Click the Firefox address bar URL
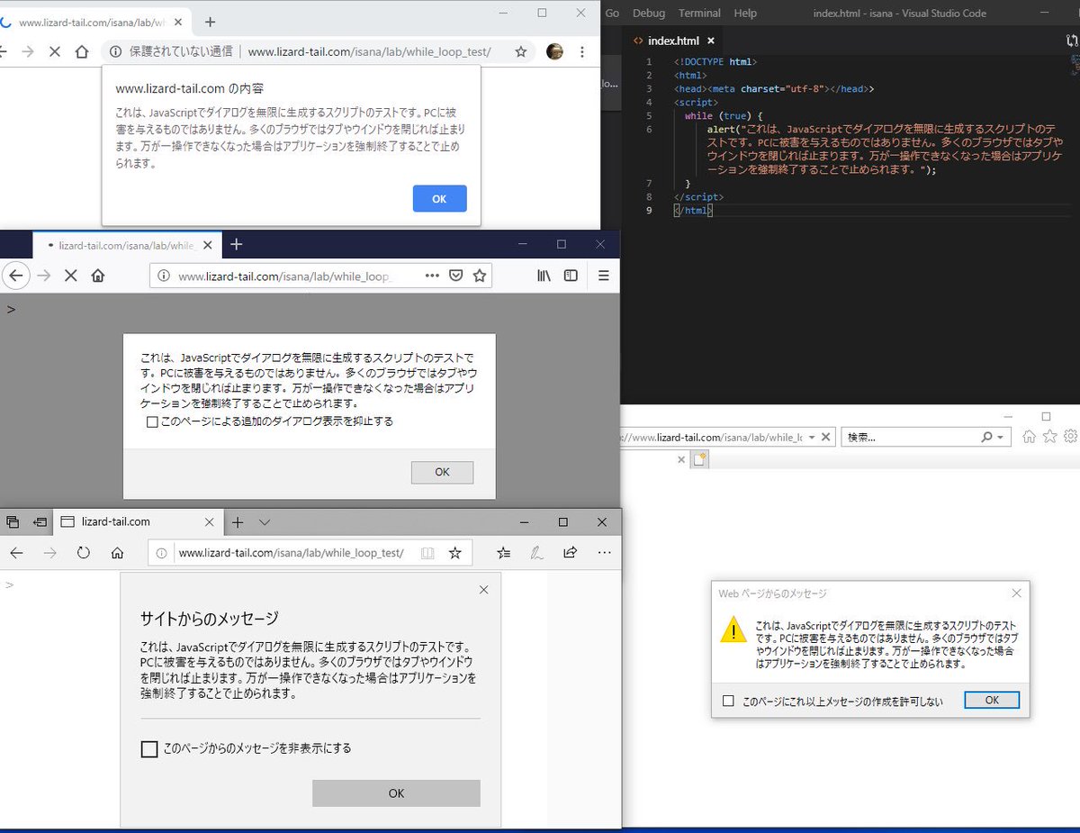 [x=286, y=276]
